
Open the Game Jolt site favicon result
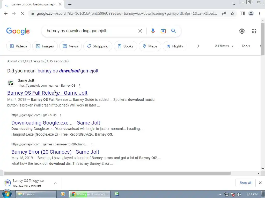point(11,83)
